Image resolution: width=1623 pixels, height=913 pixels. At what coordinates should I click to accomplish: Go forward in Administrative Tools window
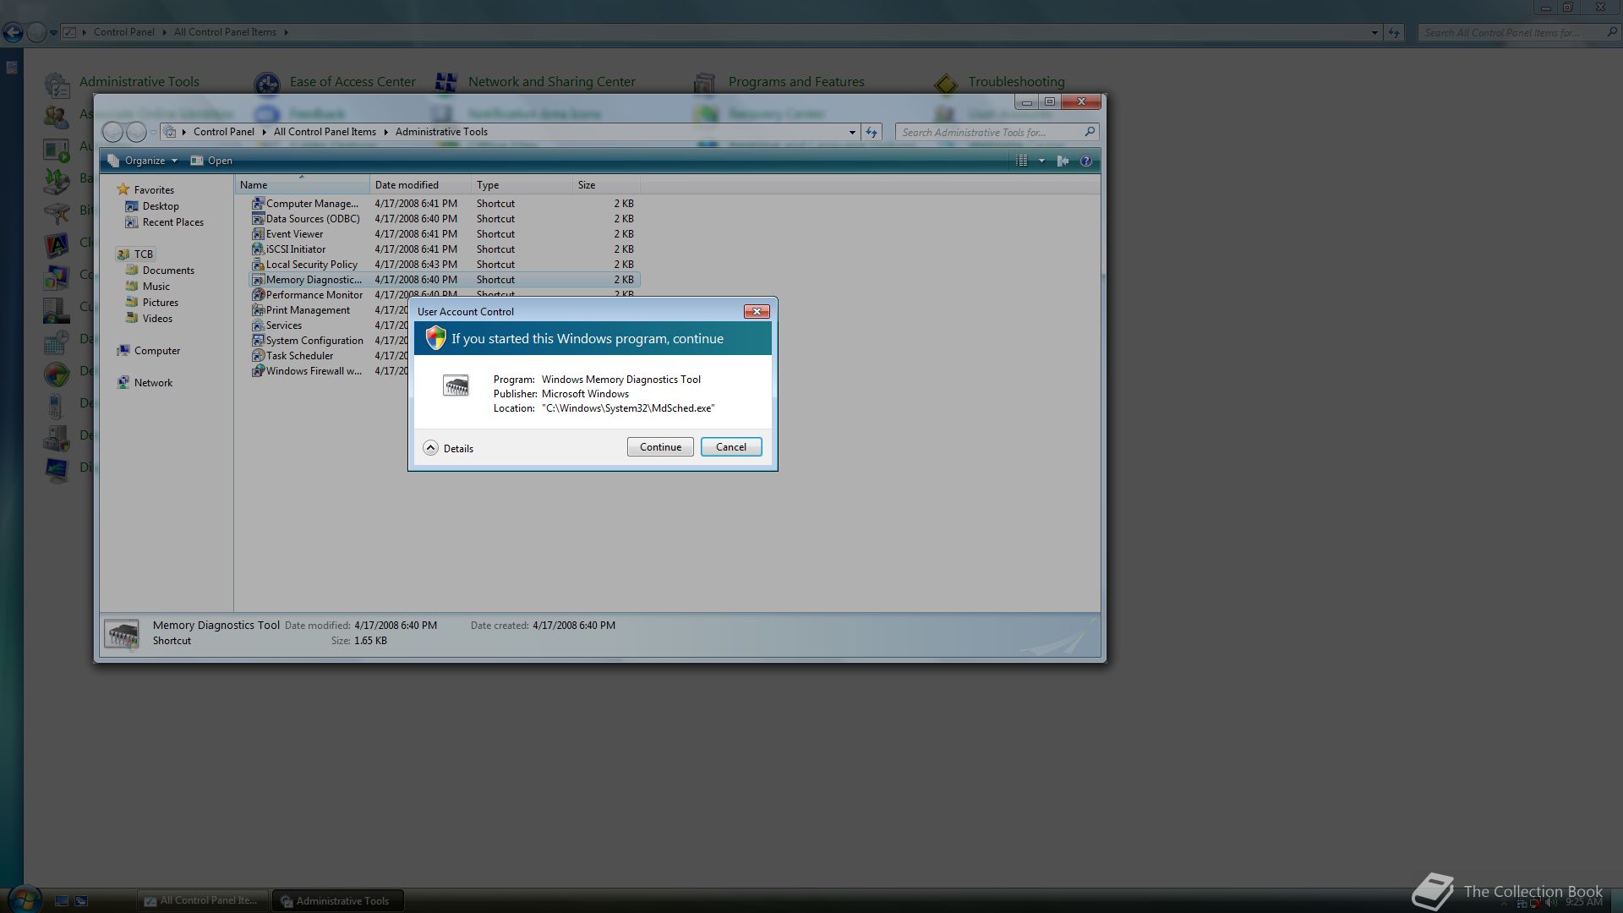[136, 132]
